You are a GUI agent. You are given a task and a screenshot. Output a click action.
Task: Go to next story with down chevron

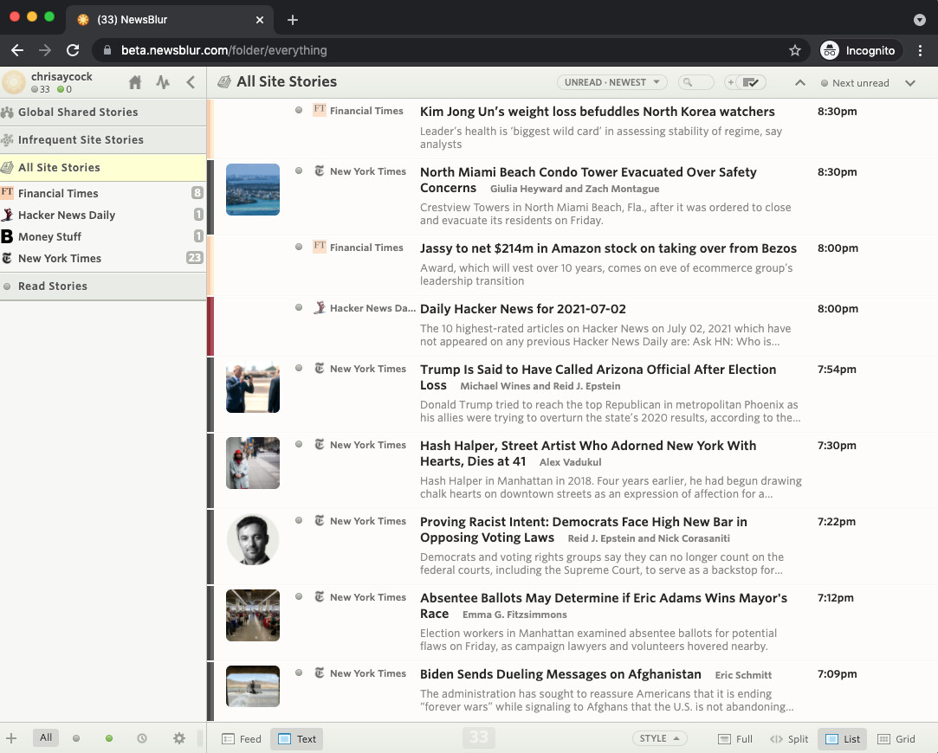coord(910,83)
